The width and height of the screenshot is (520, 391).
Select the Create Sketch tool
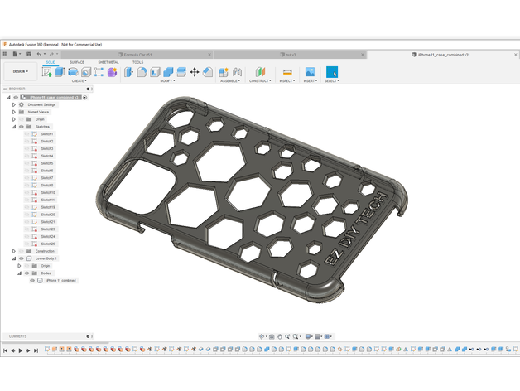click(x=46, y=72)
